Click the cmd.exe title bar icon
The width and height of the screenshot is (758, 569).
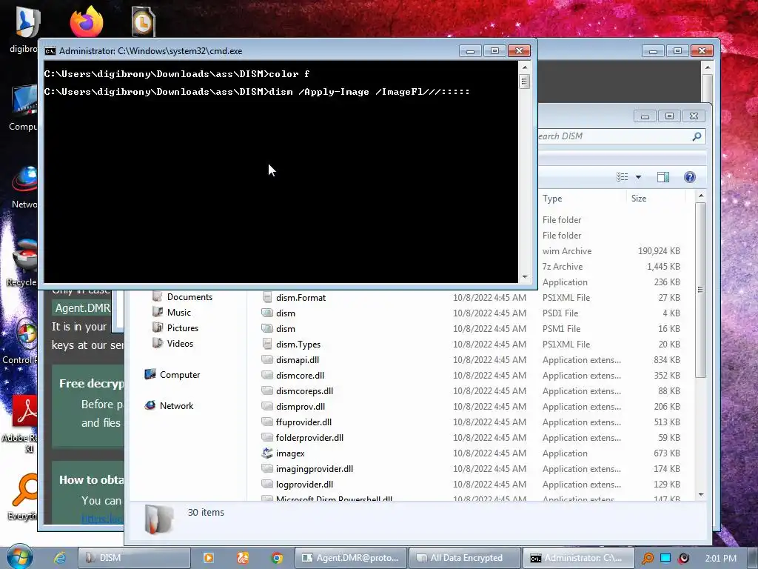coord(50,51)
